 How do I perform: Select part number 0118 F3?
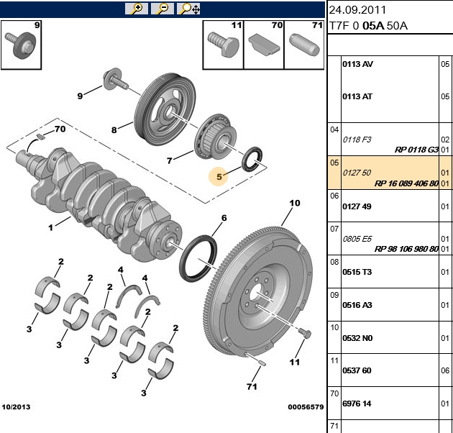357,140
